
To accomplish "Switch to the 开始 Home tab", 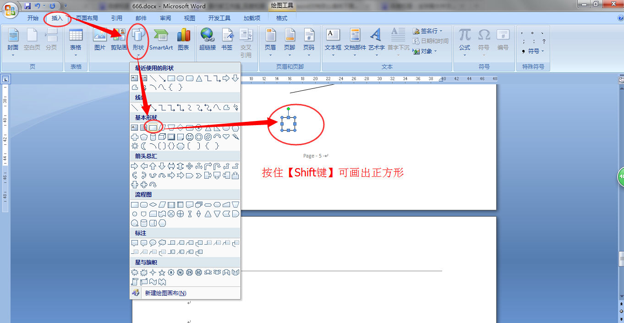I will tap(33, 18).
